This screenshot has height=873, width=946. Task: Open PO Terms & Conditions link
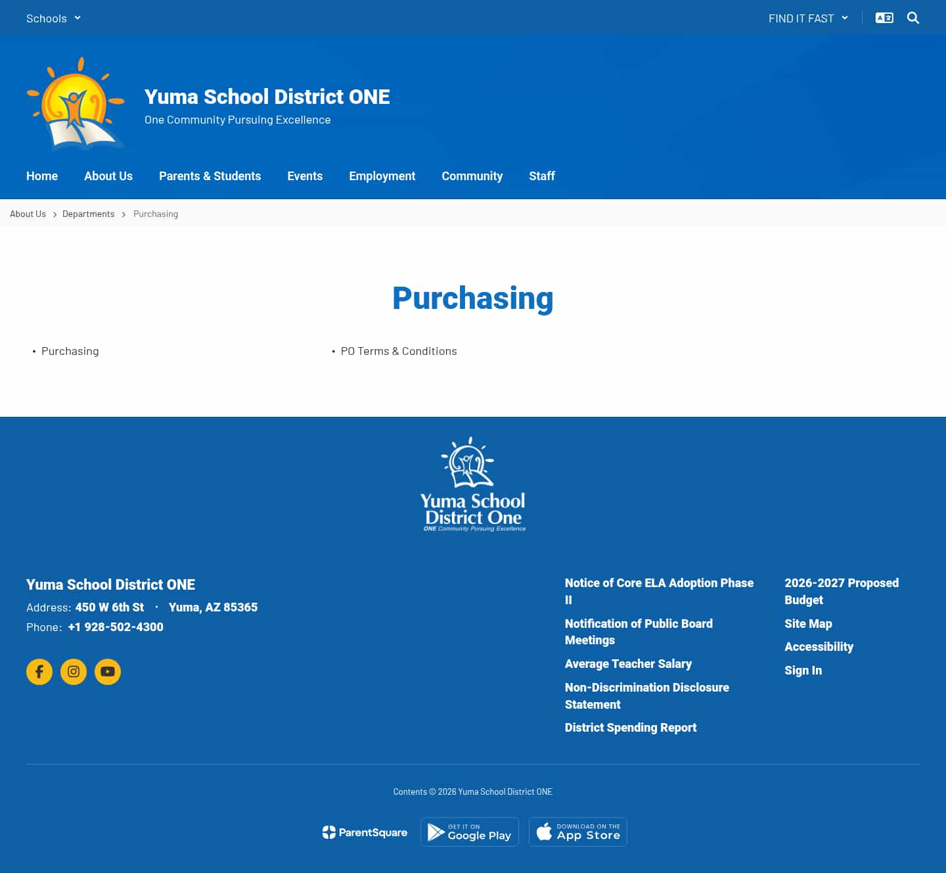click(x=399, y=351)
